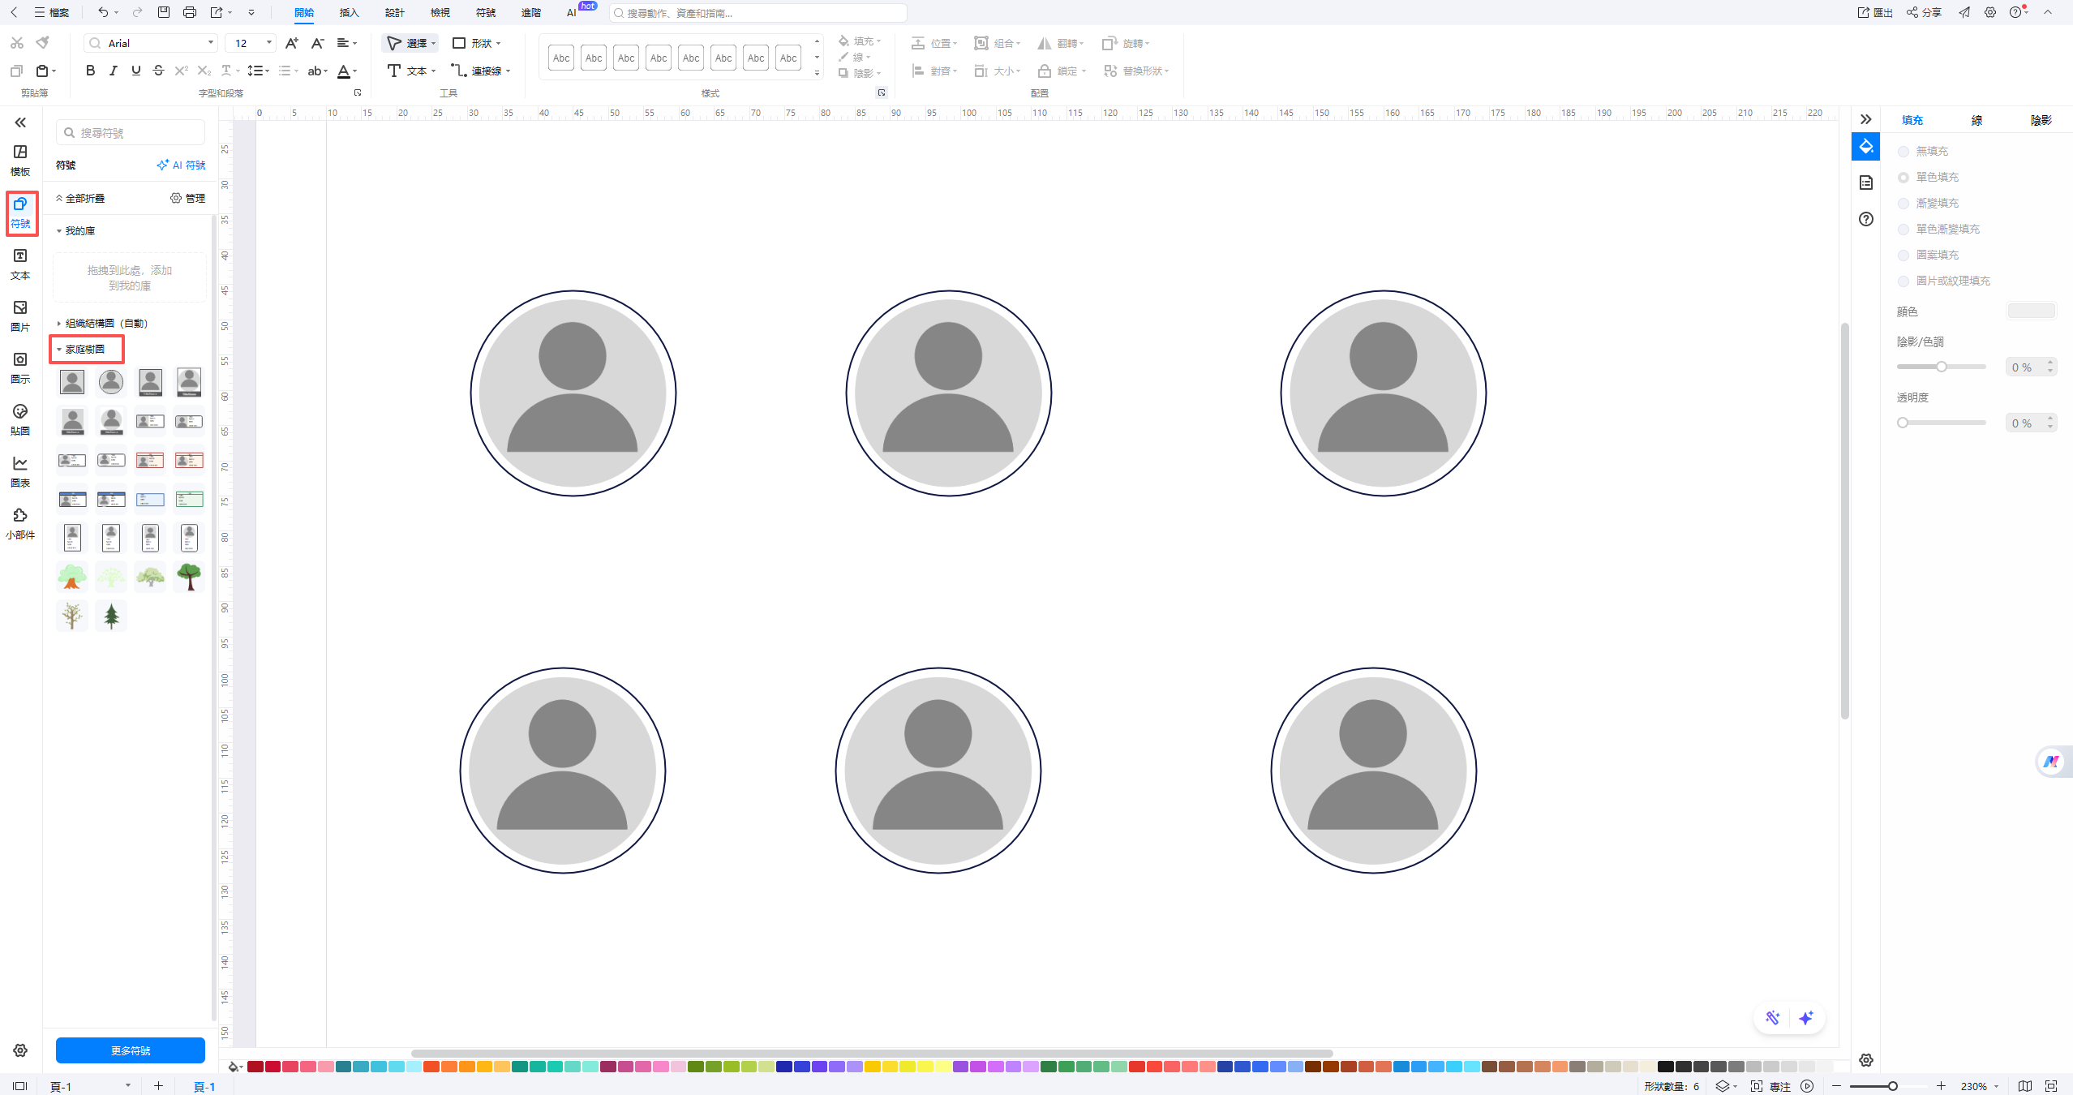Collapse the left symbols panel

point(20,122)
